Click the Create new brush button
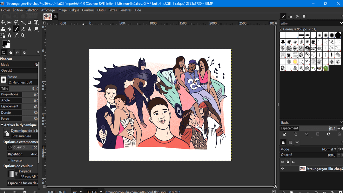Screen dimensions: 343x193 click(x=296, y=134)
